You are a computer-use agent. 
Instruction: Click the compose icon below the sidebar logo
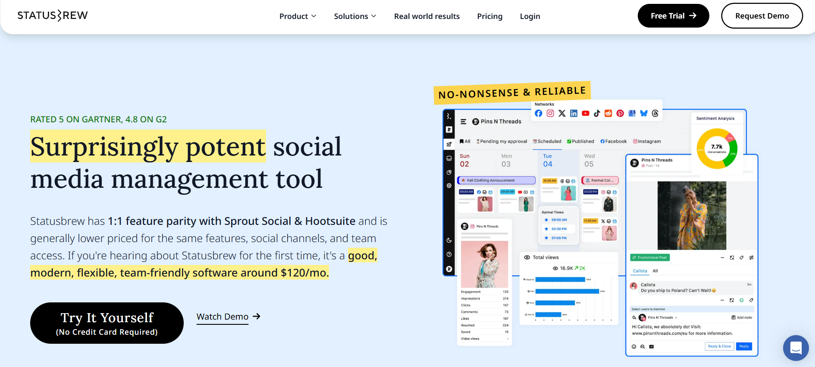[449, 130]
